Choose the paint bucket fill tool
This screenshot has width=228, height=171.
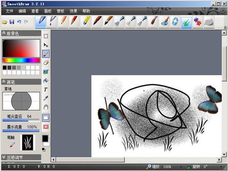[46, 81]
